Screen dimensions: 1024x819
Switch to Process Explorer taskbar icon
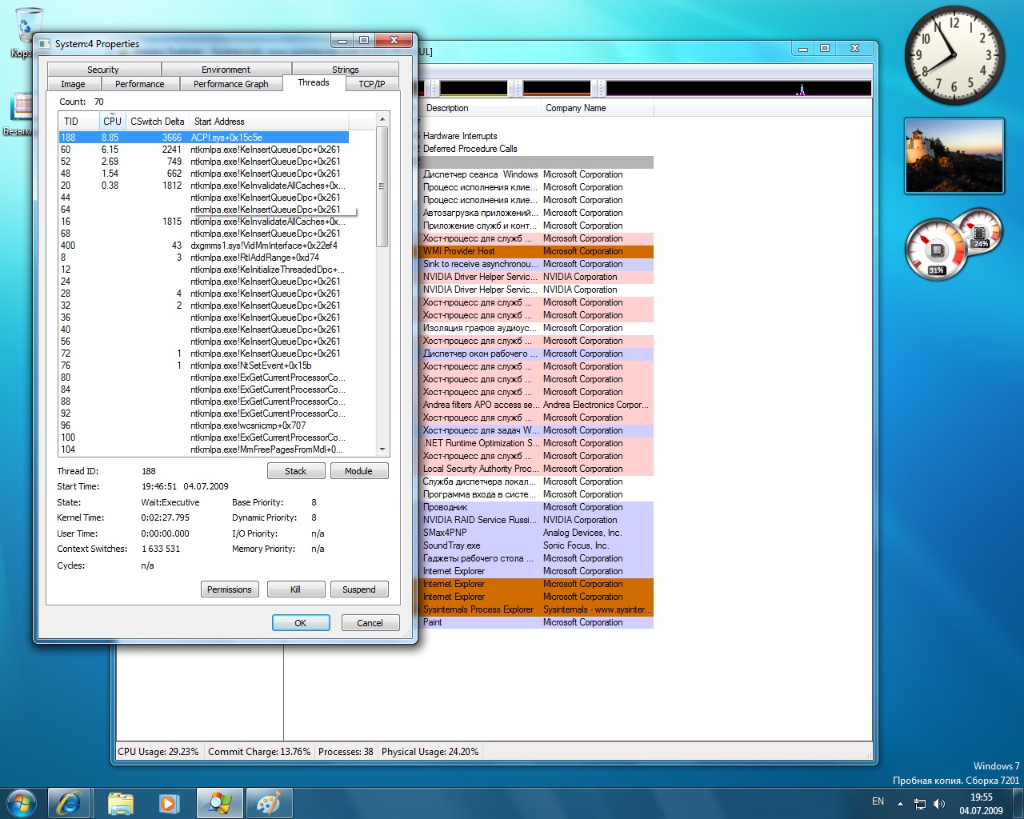coord(219,802)
